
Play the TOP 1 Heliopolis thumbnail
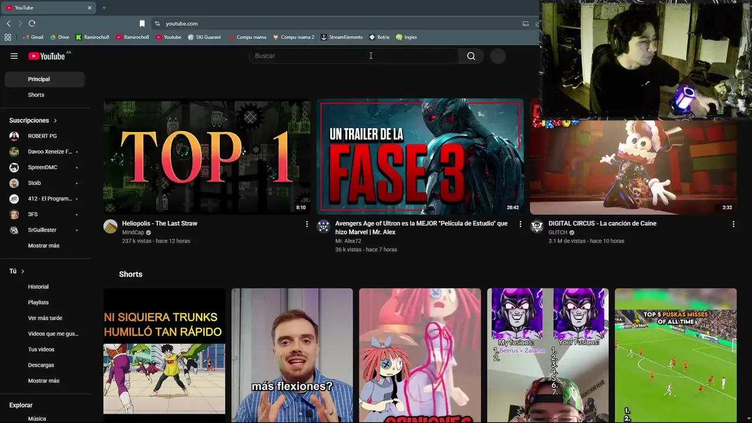coord(207,156)
